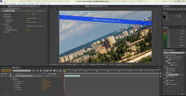
Task: Mute audio in Preview panel
Action: click(179, 9)
